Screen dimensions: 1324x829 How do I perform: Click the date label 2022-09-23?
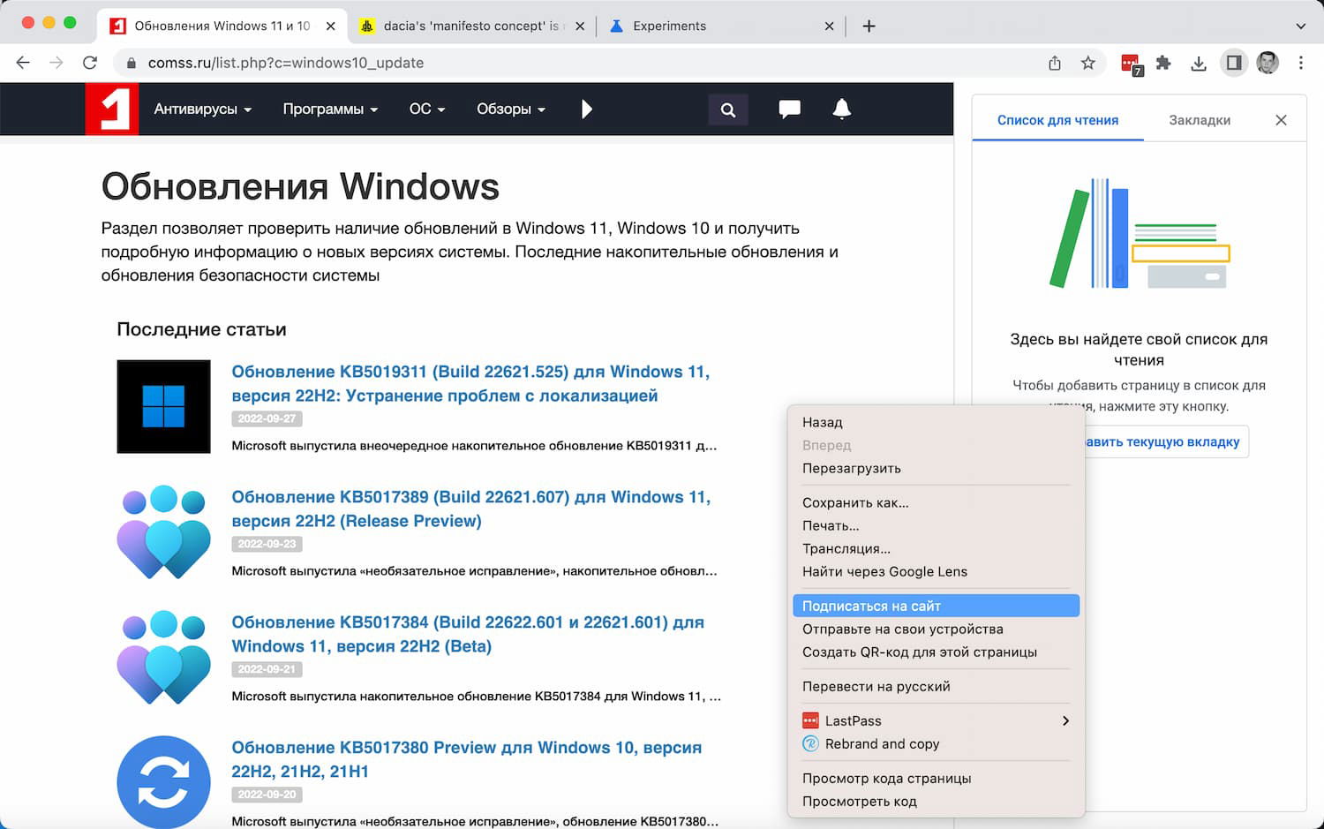point(267,544)
